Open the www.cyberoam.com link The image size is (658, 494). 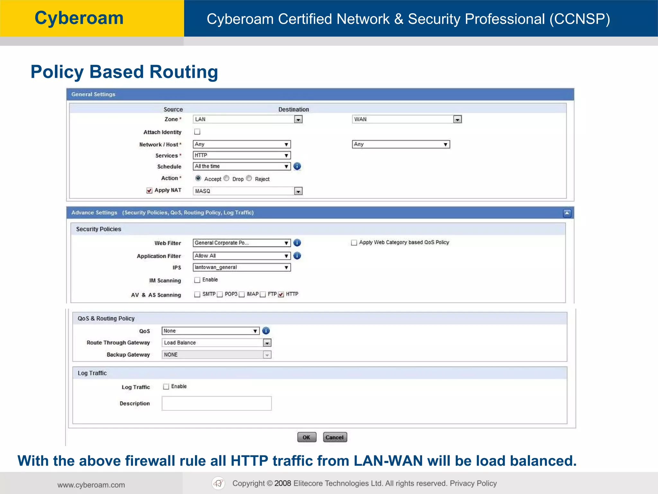click(91, 485)
